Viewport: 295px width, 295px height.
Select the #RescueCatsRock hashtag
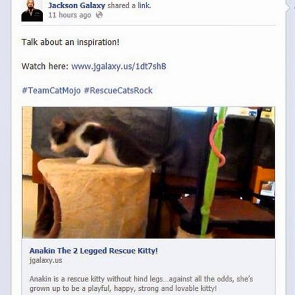click(x=118, y=90)
